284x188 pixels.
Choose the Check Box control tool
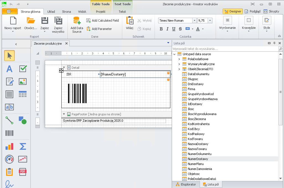pyautogui.click(x=23, y=69)
